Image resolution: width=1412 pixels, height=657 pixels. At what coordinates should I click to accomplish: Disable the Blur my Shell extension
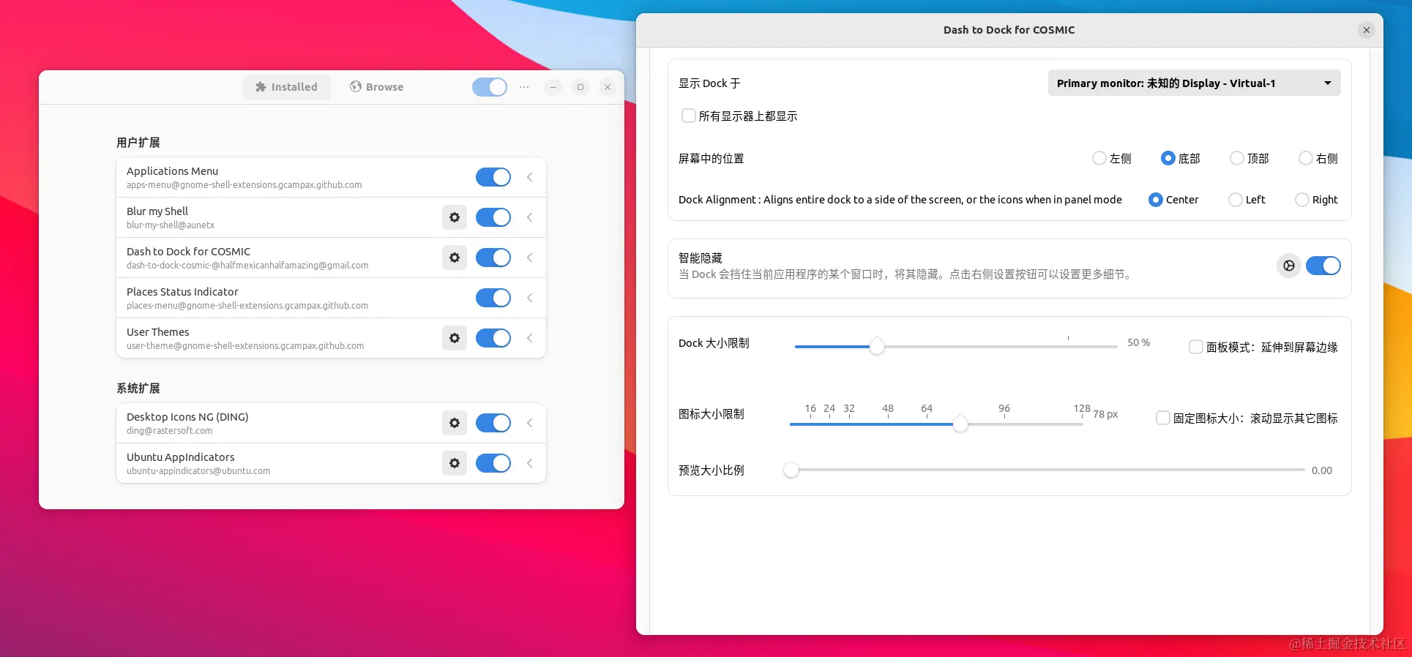493,217
